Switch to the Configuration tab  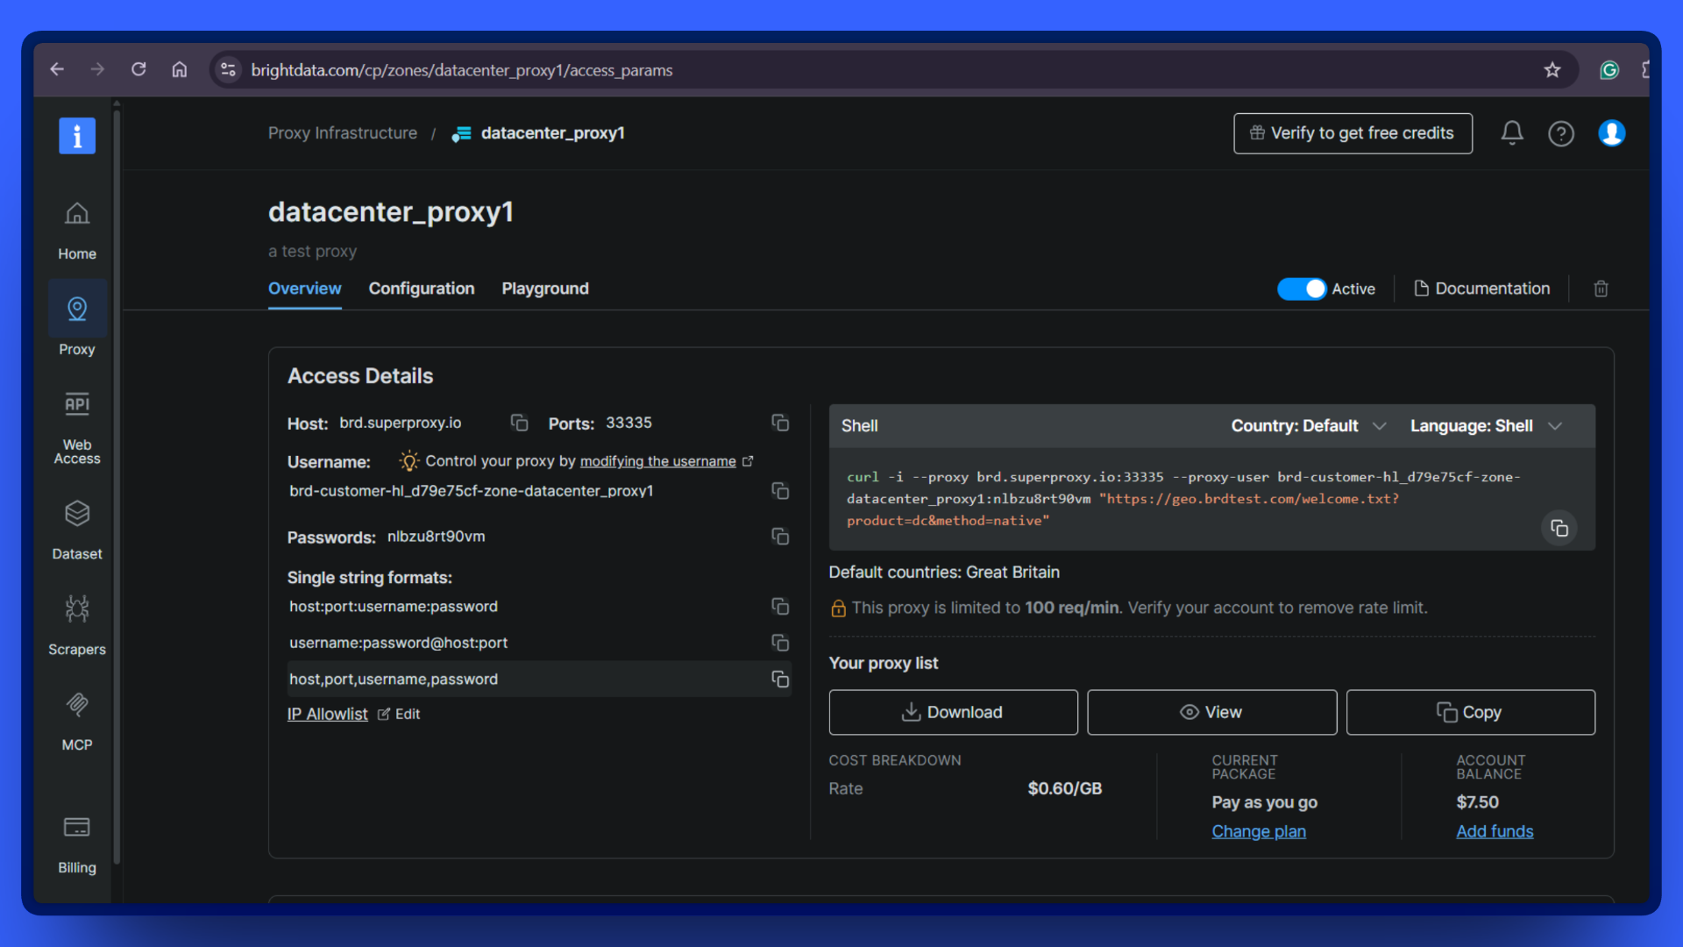[x=422, y=288]
